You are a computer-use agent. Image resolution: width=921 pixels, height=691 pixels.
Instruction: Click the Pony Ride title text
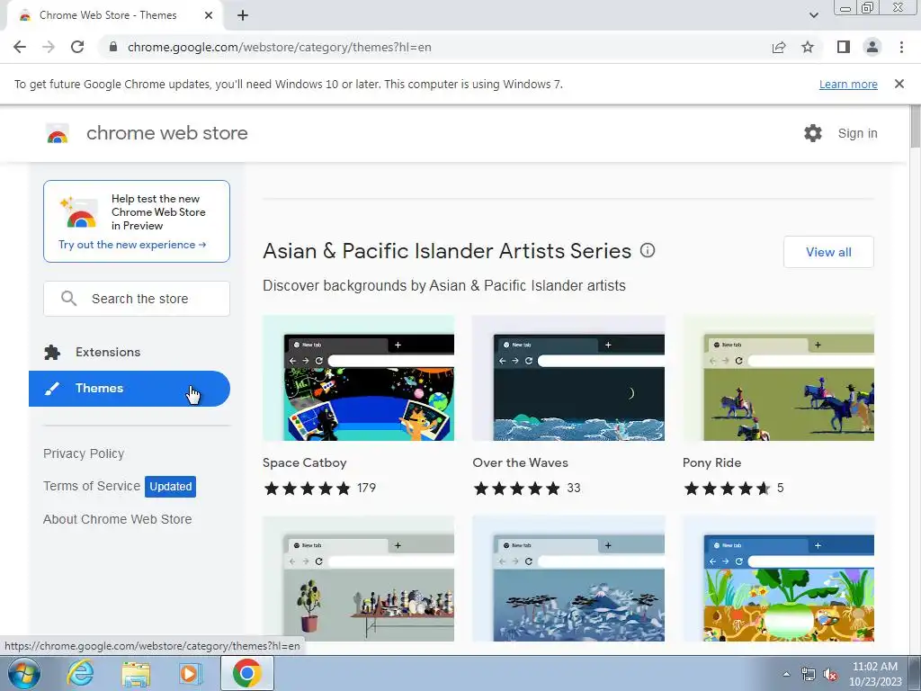pos(712,462)
